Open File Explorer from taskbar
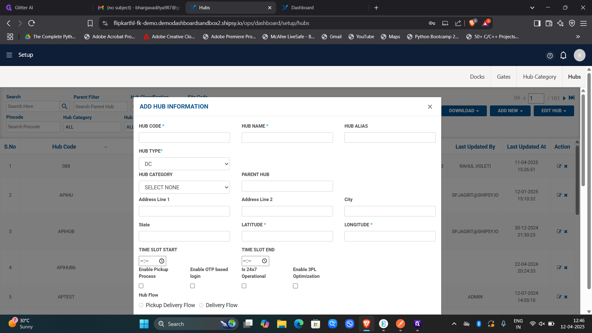This screenshot has width=592, height=333. tap(282, 324)
